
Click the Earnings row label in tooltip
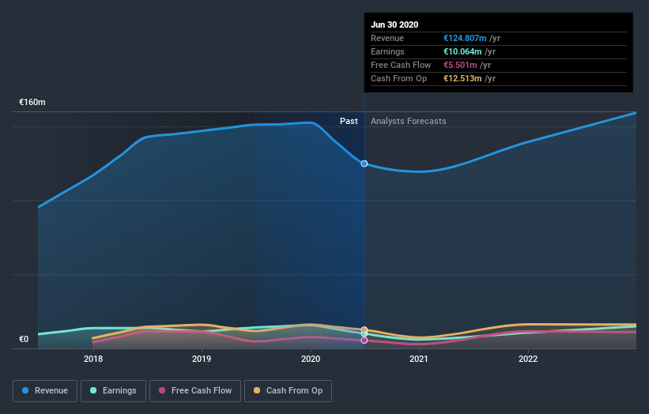[x=387, y=51]
